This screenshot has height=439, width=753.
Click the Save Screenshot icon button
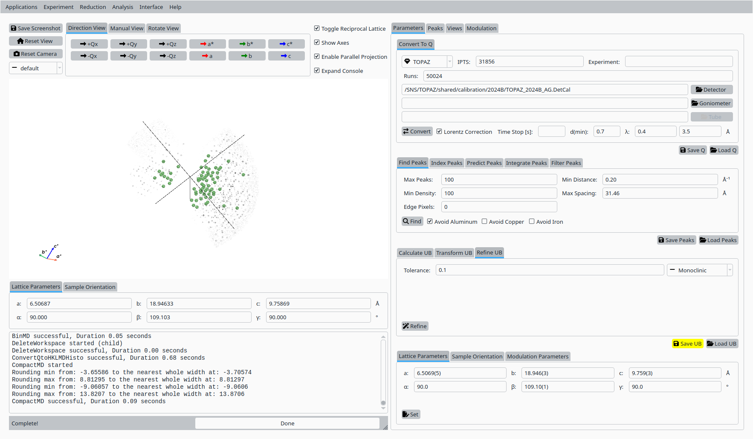click(36, 28)
